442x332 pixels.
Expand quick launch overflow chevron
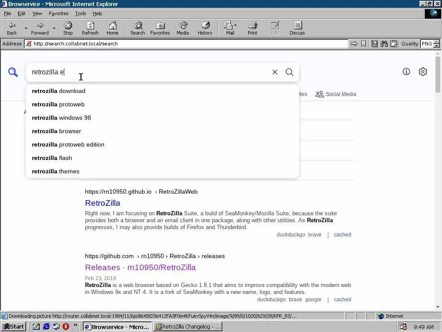coord(75,325)
